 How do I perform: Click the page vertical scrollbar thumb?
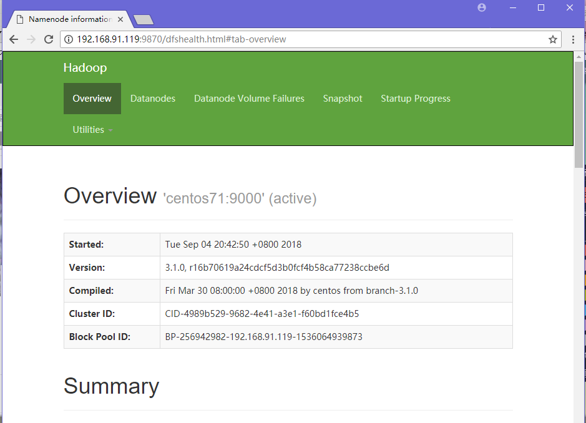point(579,114)
